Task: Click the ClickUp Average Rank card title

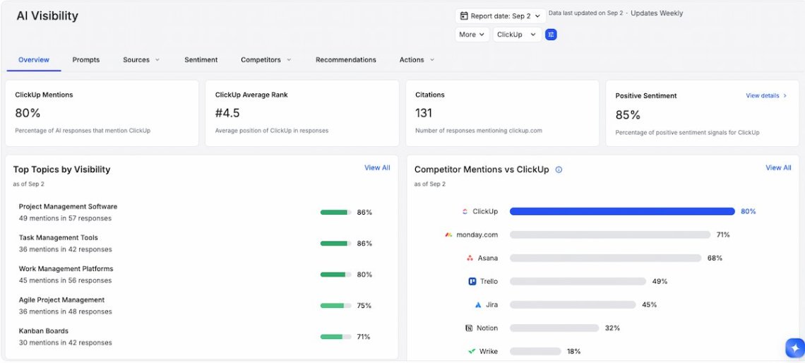Action: 251,95
